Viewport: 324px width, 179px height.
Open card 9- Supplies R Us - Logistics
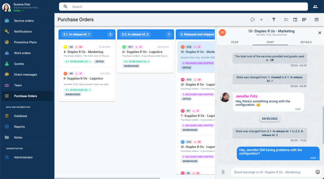tap(87, 84)
